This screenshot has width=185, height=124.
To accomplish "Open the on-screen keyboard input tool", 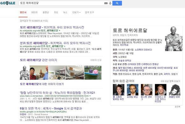I will [106, 3].
